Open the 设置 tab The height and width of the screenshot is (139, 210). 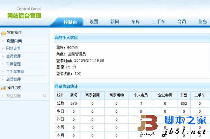[94, 22]
